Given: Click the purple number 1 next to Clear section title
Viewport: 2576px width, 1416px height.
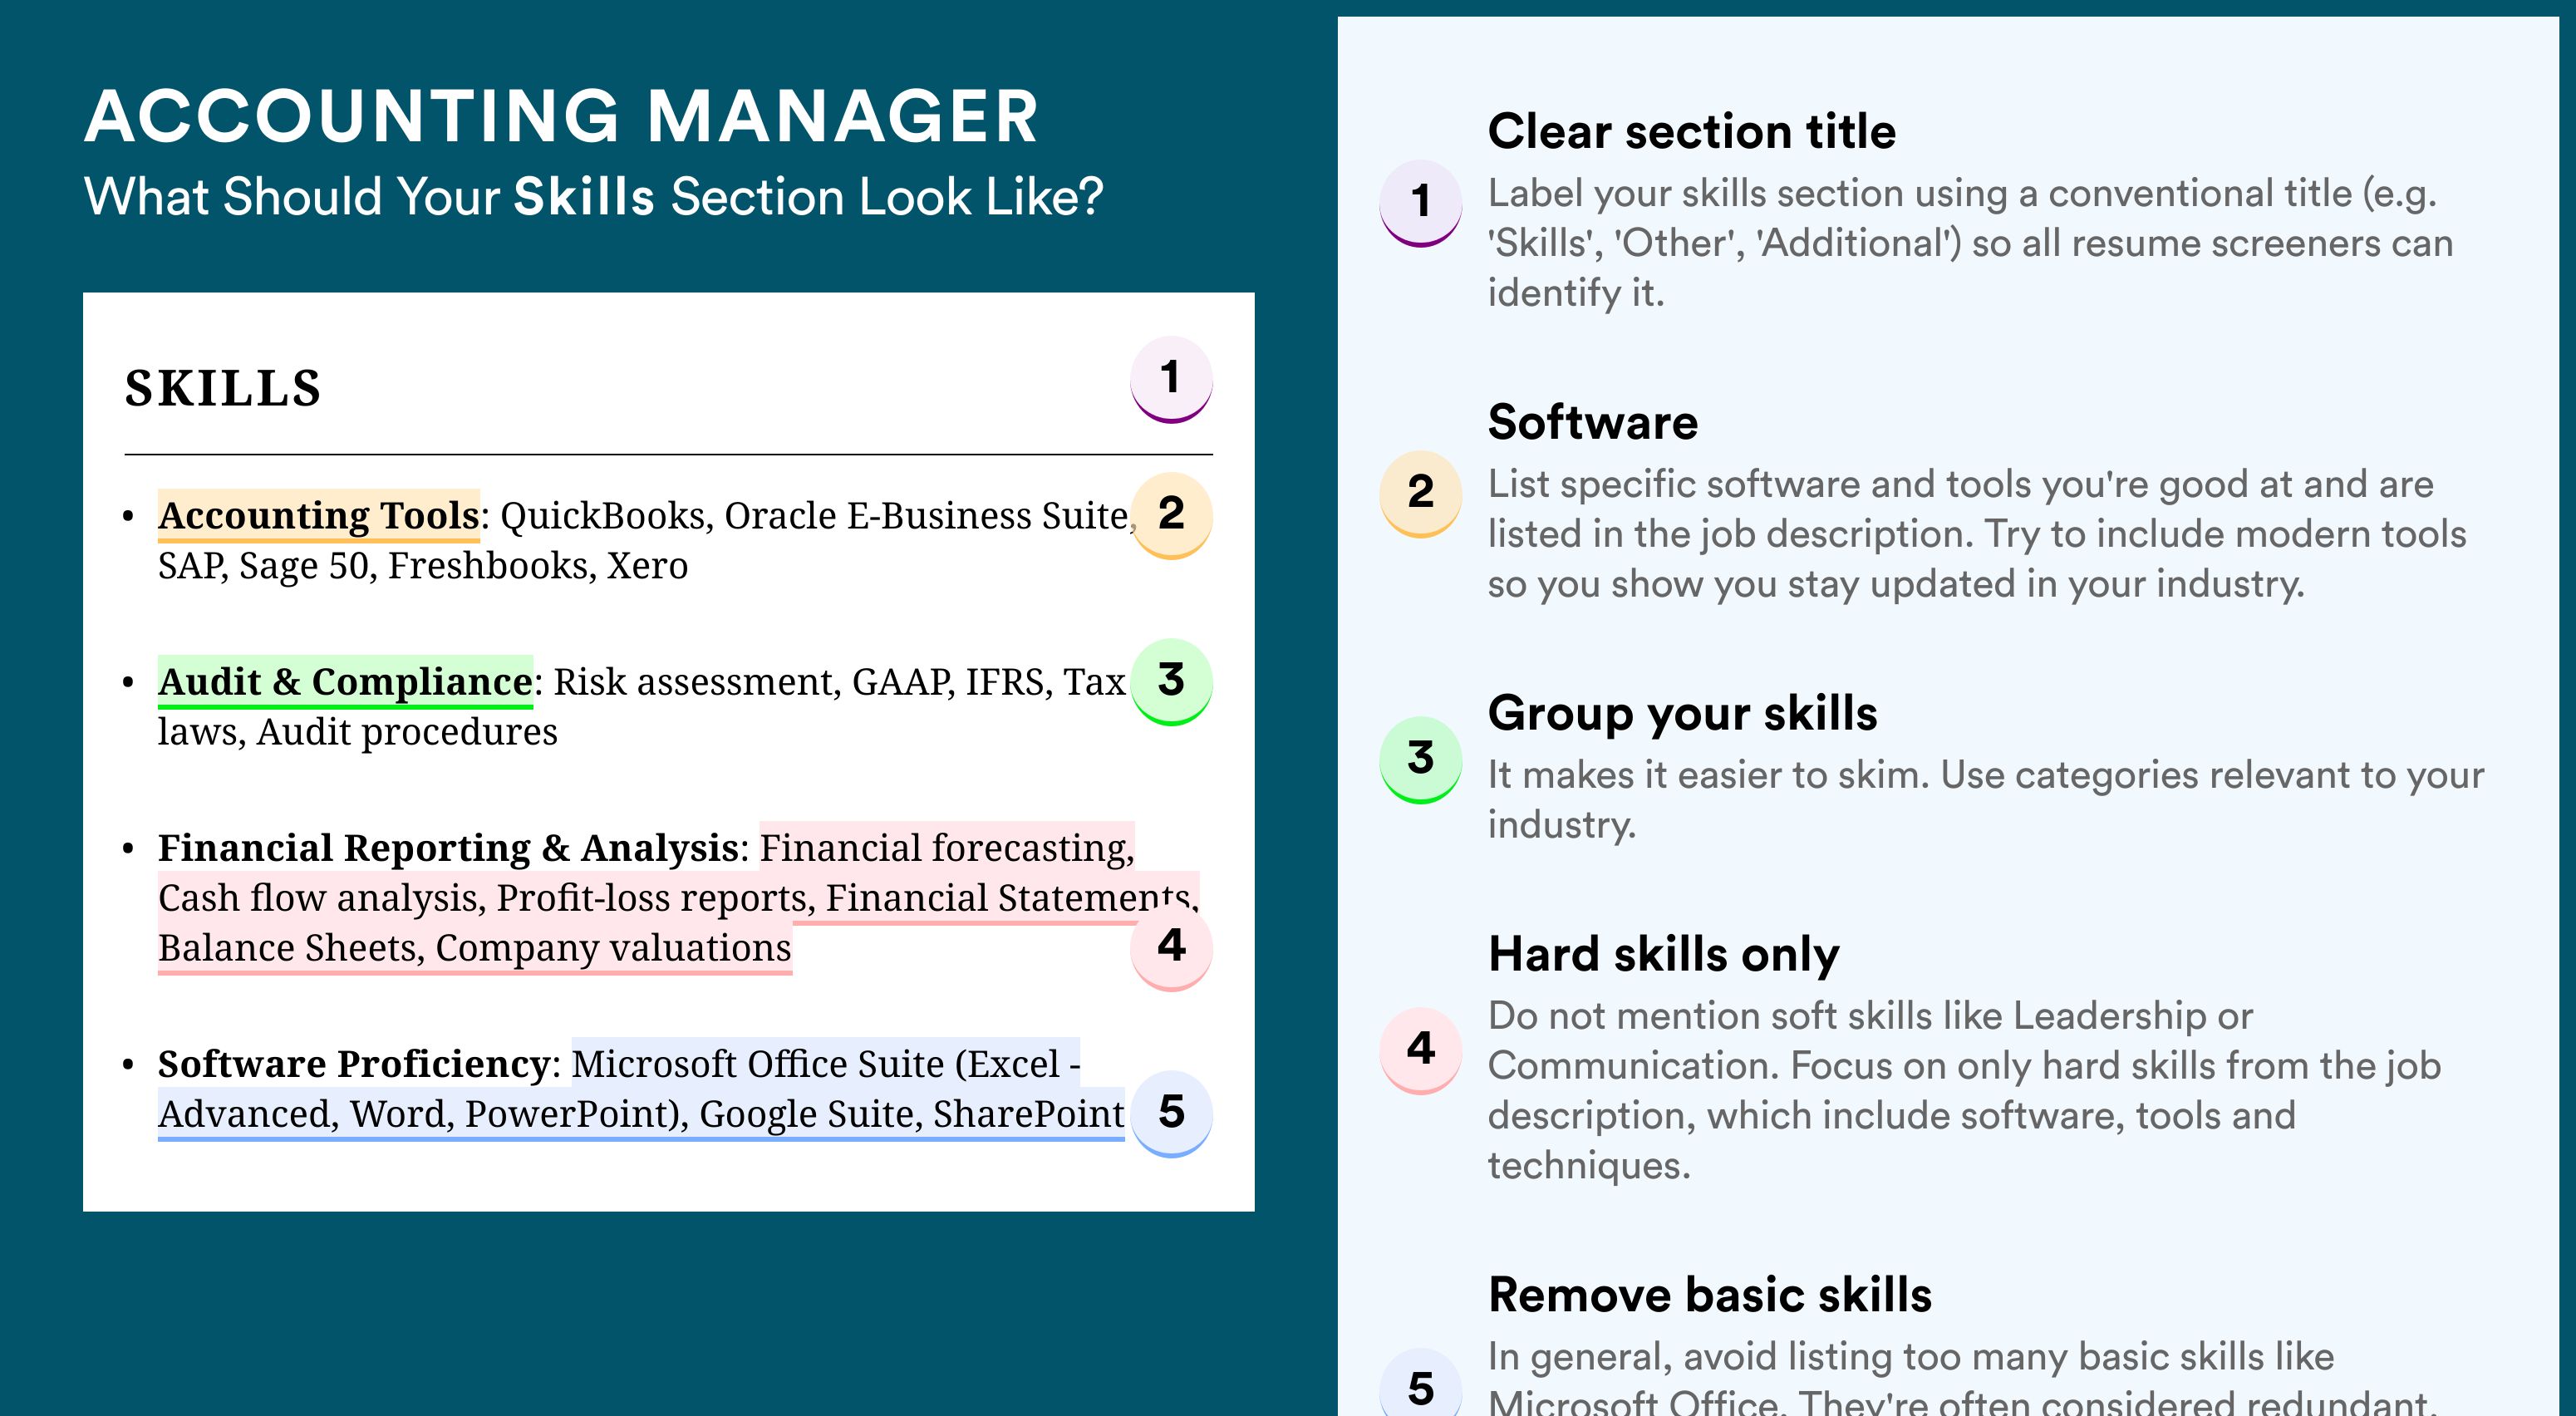Looking at the screenshot, I should point(1421,203).
